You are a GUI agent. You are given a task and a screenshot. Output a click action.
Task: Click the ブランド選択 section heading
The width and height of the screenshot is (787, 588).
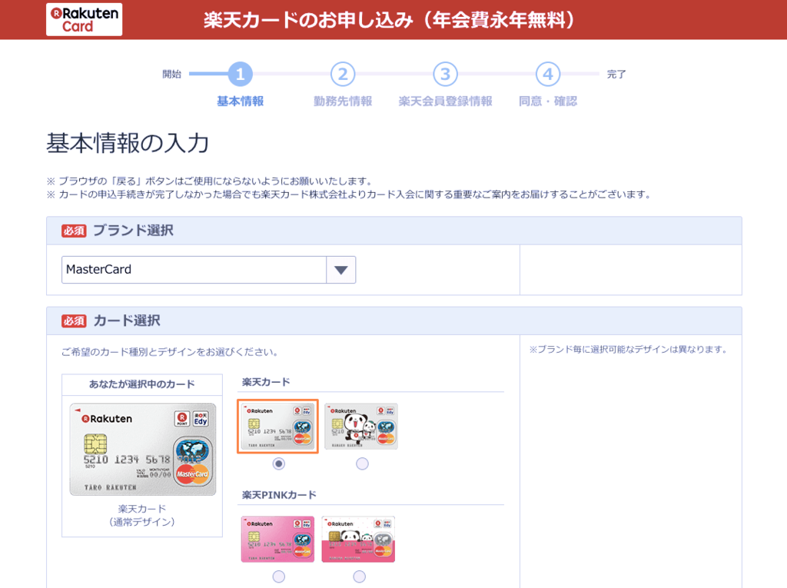pyautogui.click(x=133, y=231)
